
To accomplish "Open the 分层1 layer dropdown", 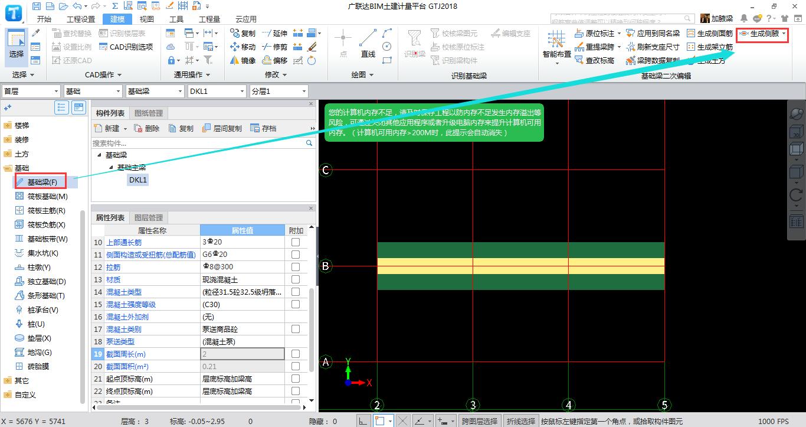I will [279, 91].
